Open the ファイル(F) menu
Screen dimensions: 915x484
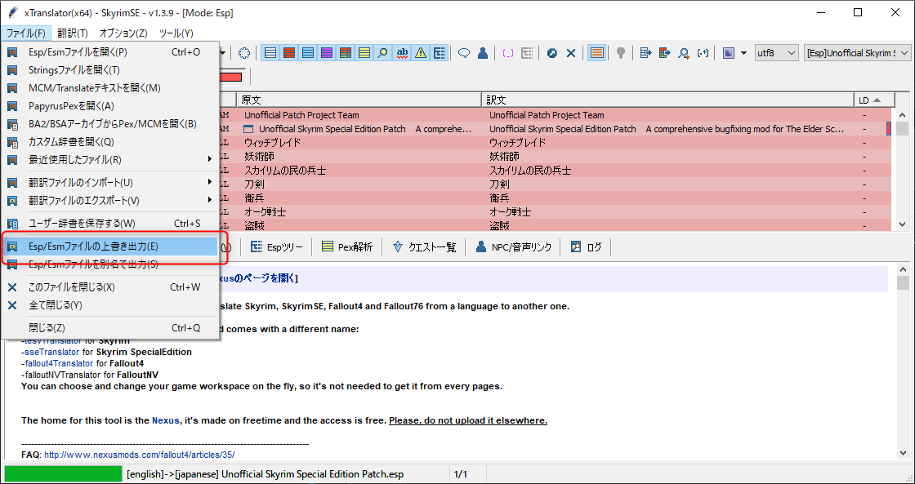pos(26,33)
